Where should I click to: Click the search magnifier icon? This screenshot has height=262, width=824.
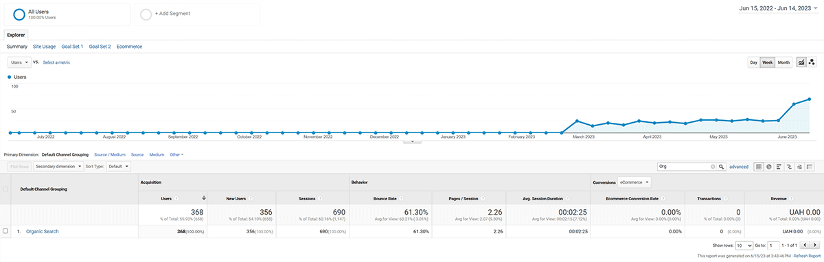point(721,167)
